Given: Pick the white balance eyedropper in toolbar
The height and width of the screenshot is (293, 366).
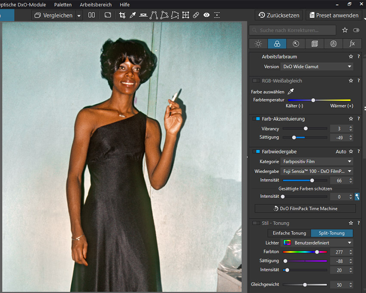Looking at the screenshot, I should click(133, 15).
